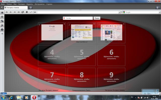161x100 pixels.
Task: Open a new tab with plus button
Action: click(31, 8)
